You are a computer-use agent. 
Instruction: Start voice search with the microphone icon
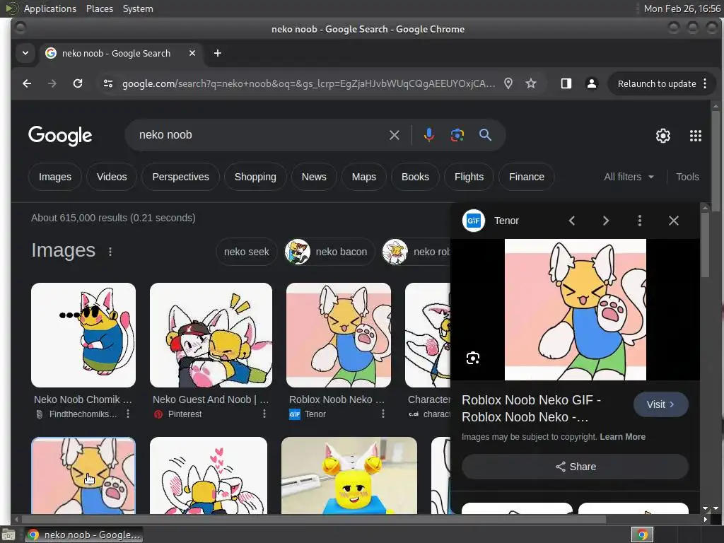click(429, 135)
